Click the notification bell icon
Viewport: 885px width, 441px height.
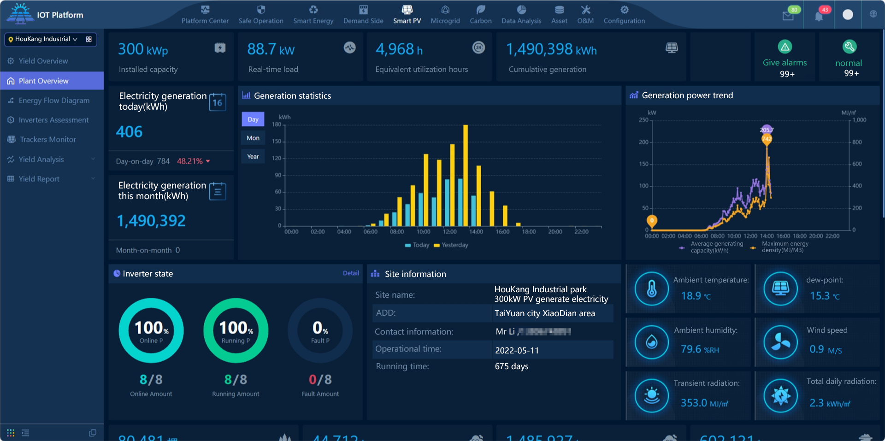coord(819,17)
